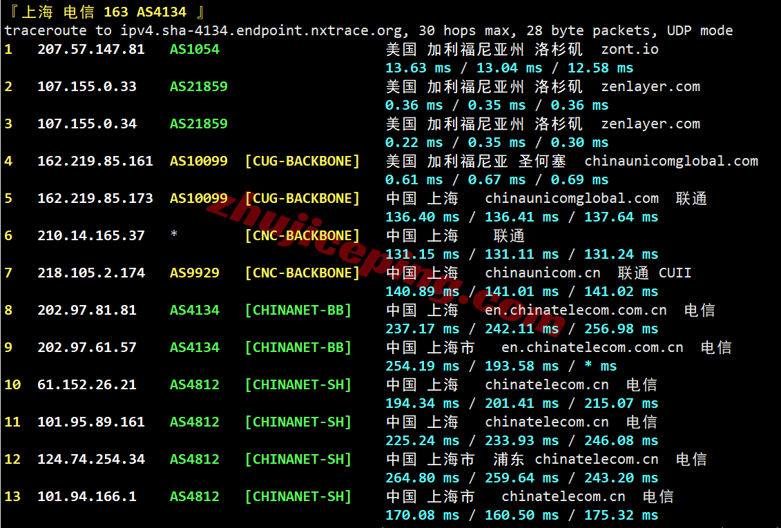Screen dimensions: 781x528
Task: Select the zont.io domain text
Action: (x=630, y=49)
